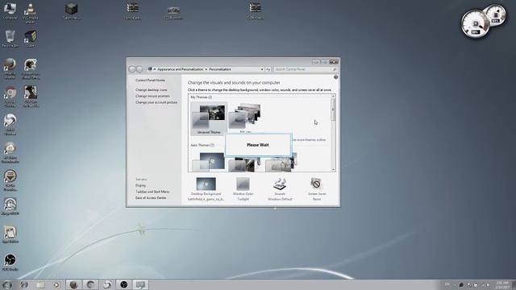Click the Back navigation button
This screenshot has width=516, height=290.
click(132, 69)
